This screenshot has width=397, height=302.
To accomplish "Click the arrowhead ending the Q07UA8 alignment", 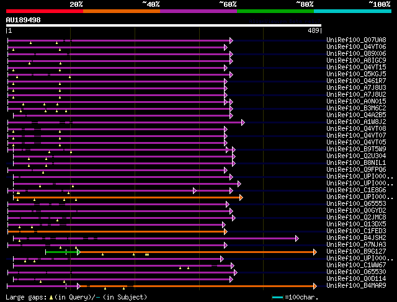I will pyautogui.click(x=231, y=40).
